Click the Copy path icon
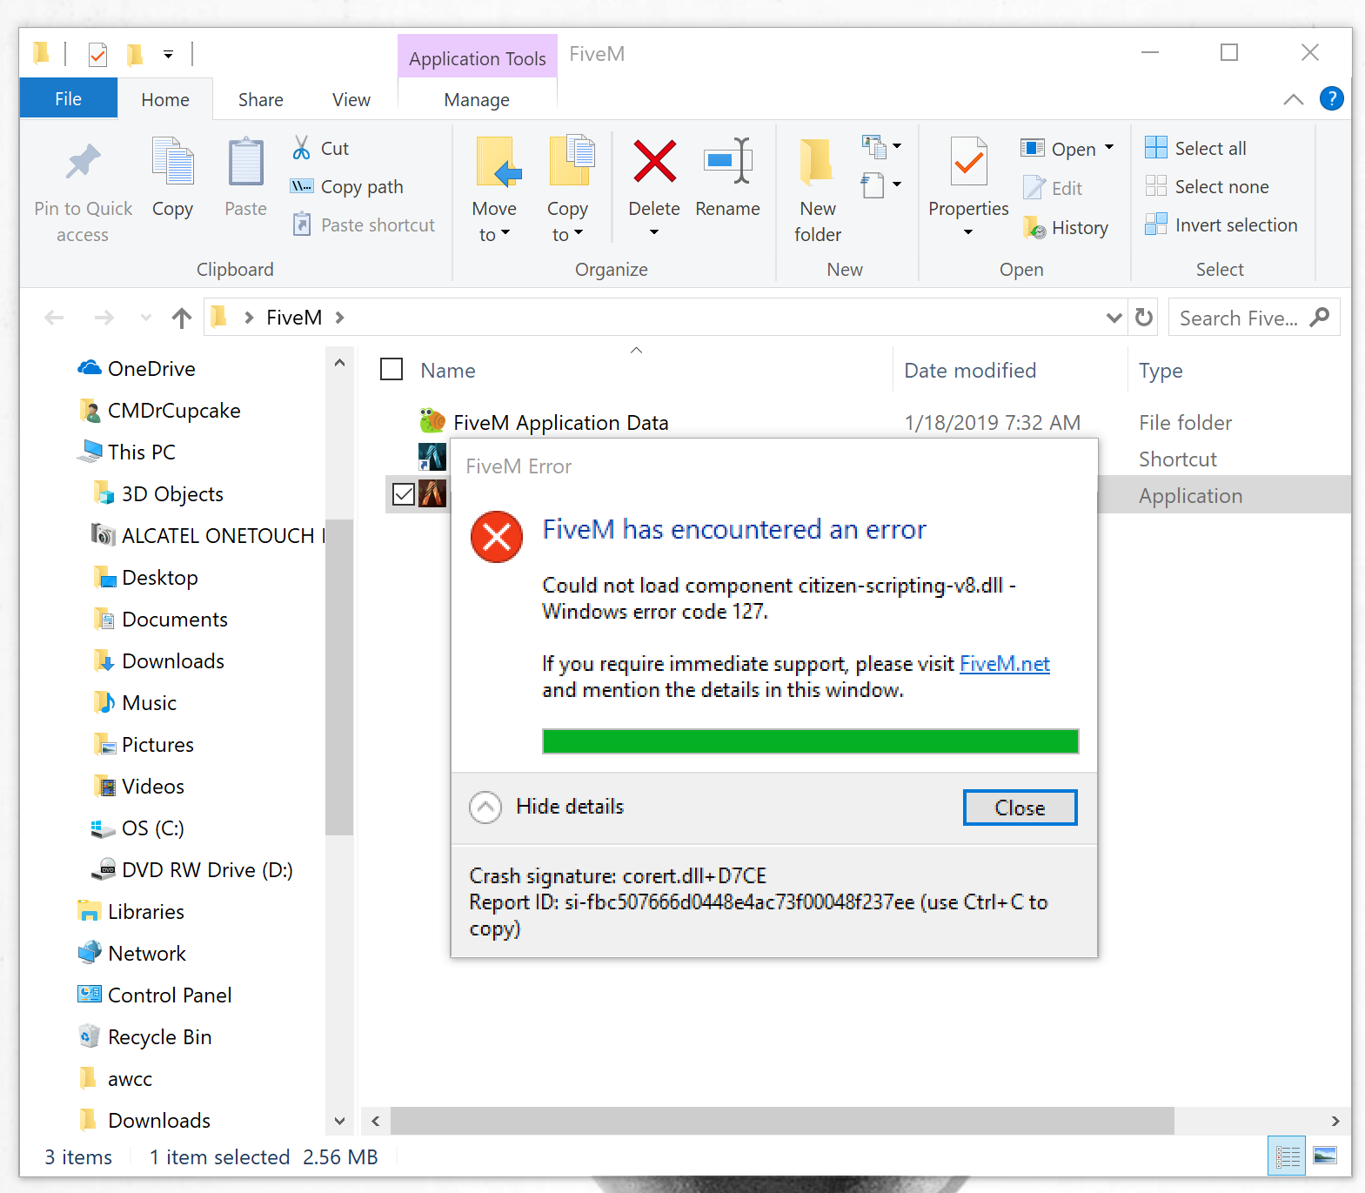1365x1193 pixels. click(301, 186)
